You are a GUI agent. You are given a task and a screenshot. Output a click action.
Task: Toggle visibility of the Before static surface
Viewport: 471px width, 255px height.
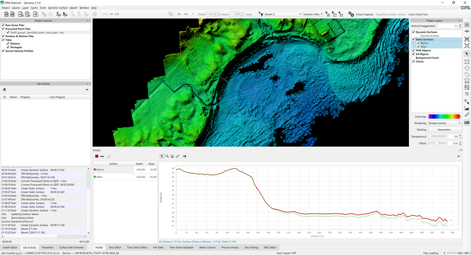(x=418, y=43)
